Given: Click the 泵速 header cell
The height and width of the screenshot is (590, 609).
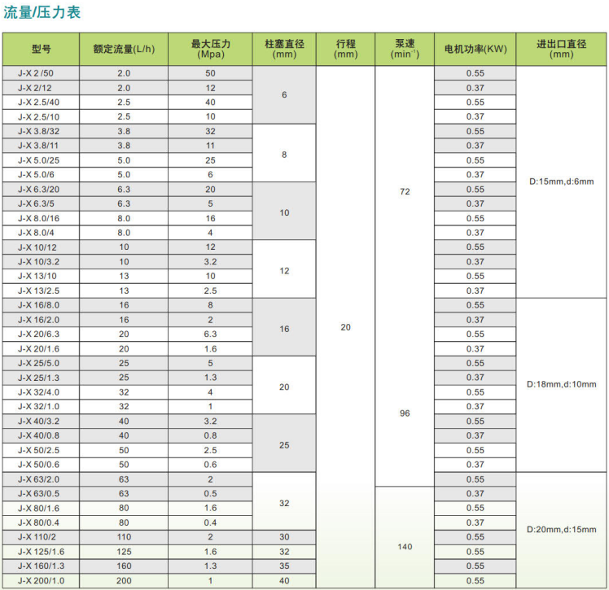Looking at the screenshot, I should coord(405,49).
